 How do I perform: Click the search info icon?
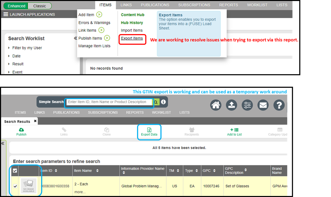(x=163, y=102)
